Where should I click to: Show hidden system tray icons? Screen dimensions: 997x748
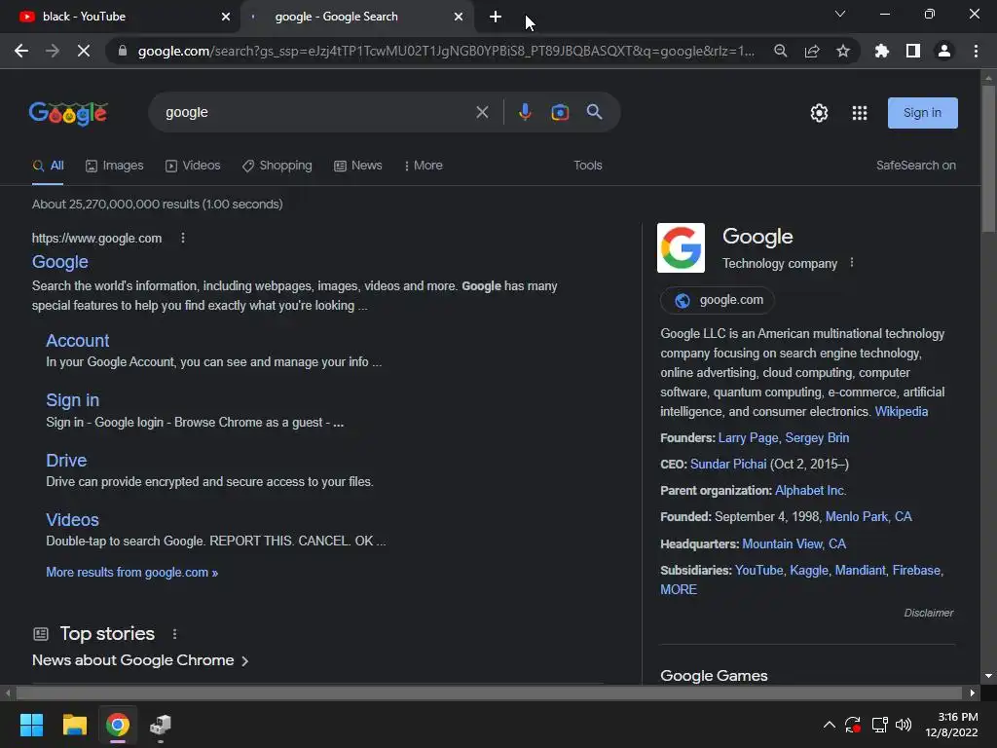pos(830,725)
